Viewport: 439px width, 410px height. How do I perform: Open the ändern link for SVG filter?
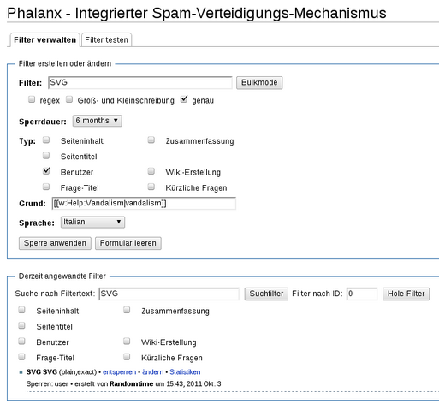tap(153, 372)
